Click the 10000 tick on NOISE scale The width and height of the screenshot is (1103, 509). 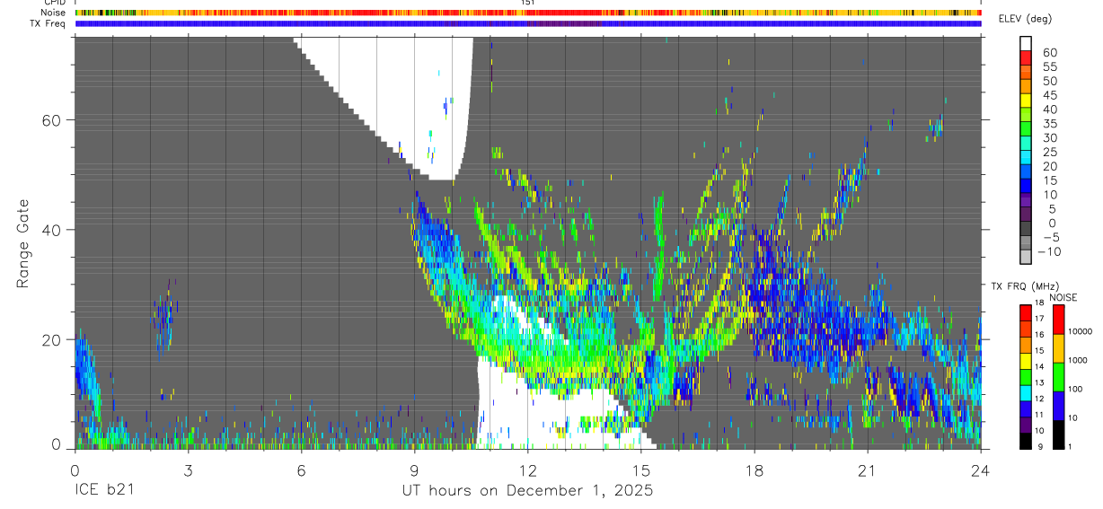(x=1081, y=331)
